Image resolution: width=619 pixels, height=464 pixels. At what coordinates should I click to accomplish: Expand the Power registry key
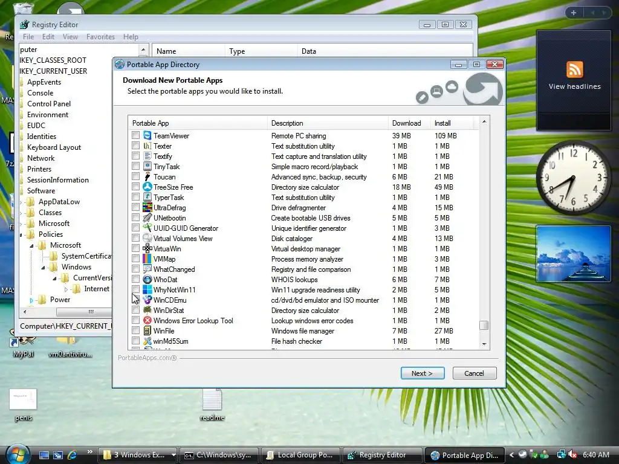pos(31,300)
